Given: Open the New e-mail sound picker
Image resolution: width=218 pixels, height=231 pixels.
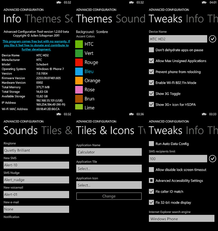Looking at the screenshot, I should 36,209.
